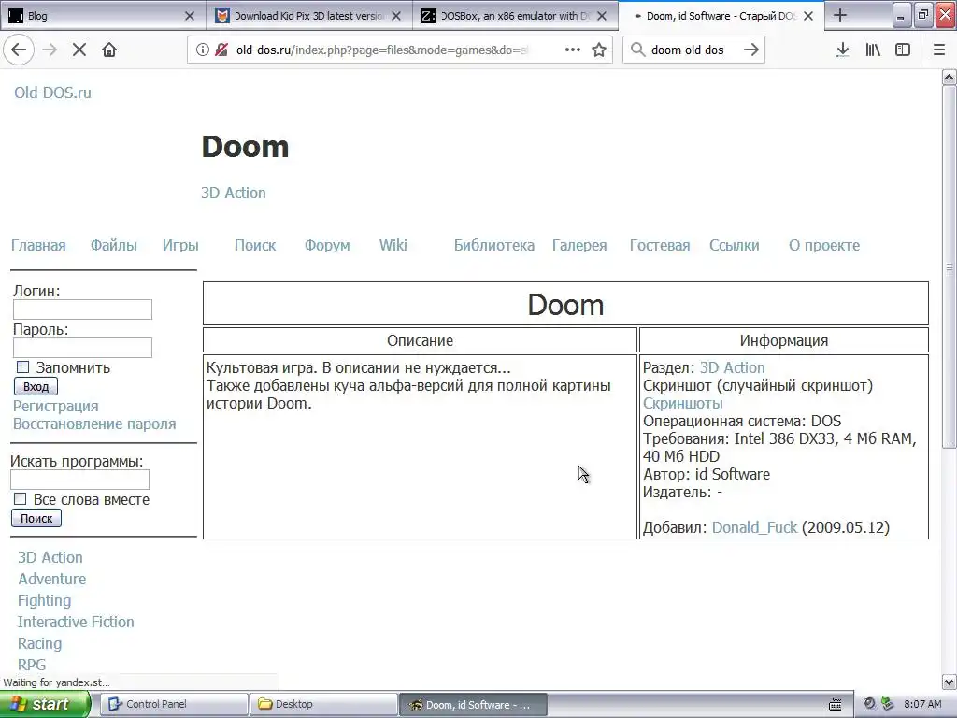
Task: Open page actions three-dot menu
Action: 573,50
